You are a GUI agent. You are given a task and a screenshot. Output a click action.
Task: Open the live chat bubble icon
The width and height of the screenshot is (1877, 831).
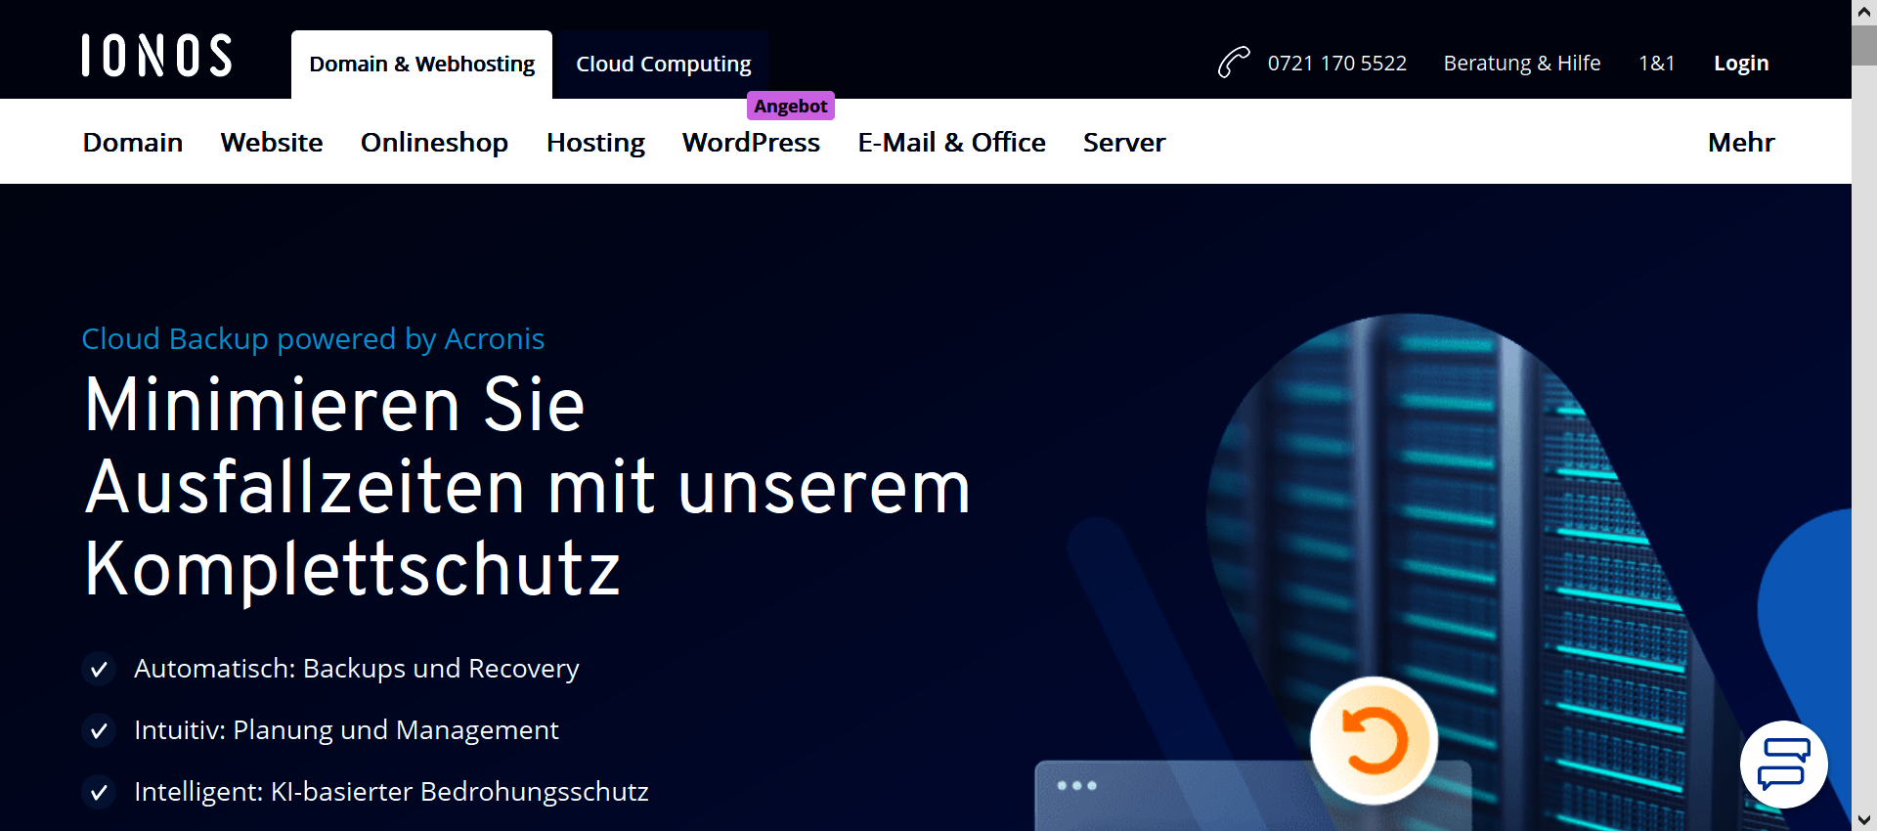coord(1784,765)
